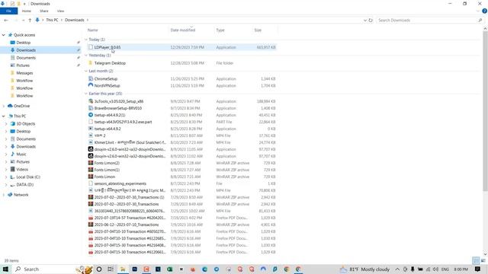Go up one folder level arrow
This screenshot has width=488, height=274.
click(30, 20)
